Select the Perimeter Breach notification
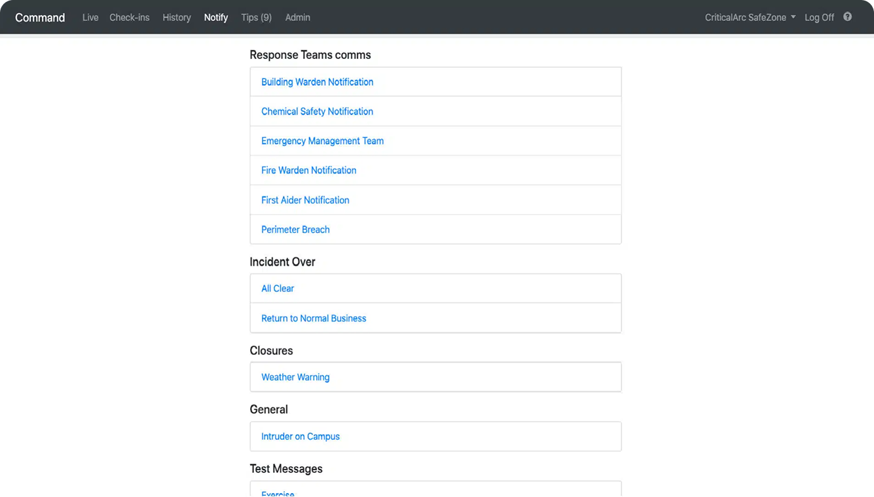Screen dimensions: 874x497 pyautogui.click(x=295, y=230)
